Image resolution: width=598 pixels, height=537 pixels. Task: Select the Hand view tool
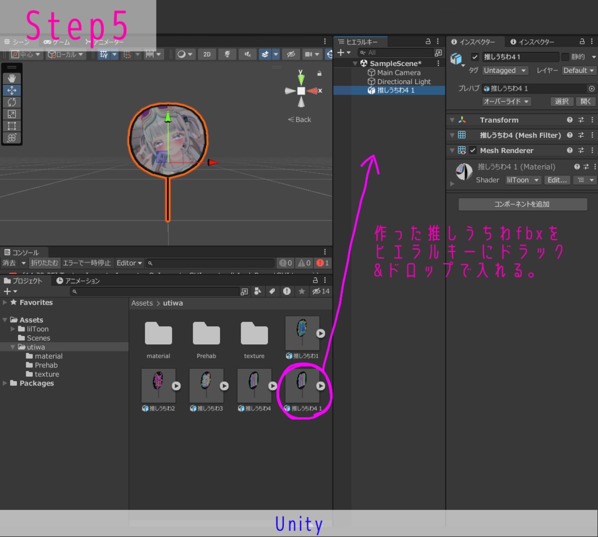pyautogui.click(x=12, y=78)
